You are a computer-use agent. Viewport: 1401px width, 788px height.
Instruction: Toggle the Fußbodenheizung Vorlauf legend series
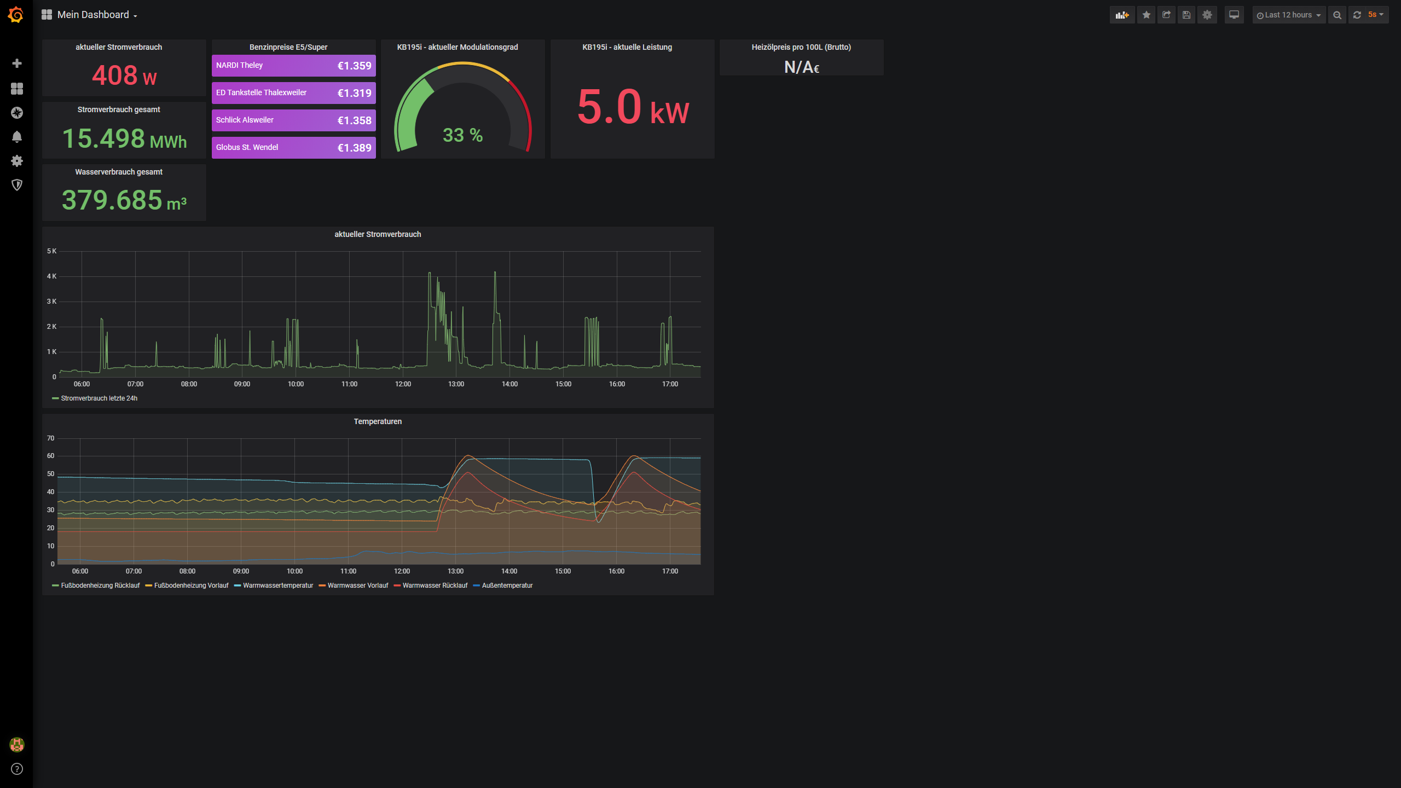(x=191, y=586)
